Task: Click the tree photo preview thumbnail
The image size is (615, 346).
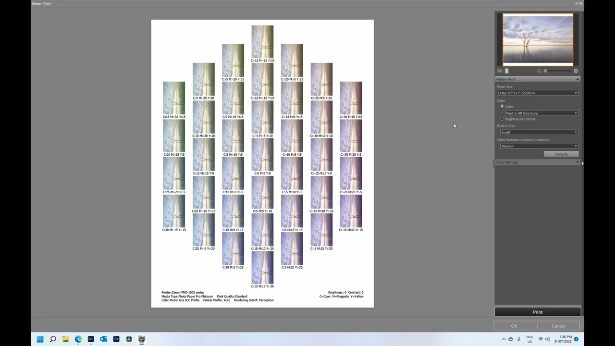Action: pos(538,39)
